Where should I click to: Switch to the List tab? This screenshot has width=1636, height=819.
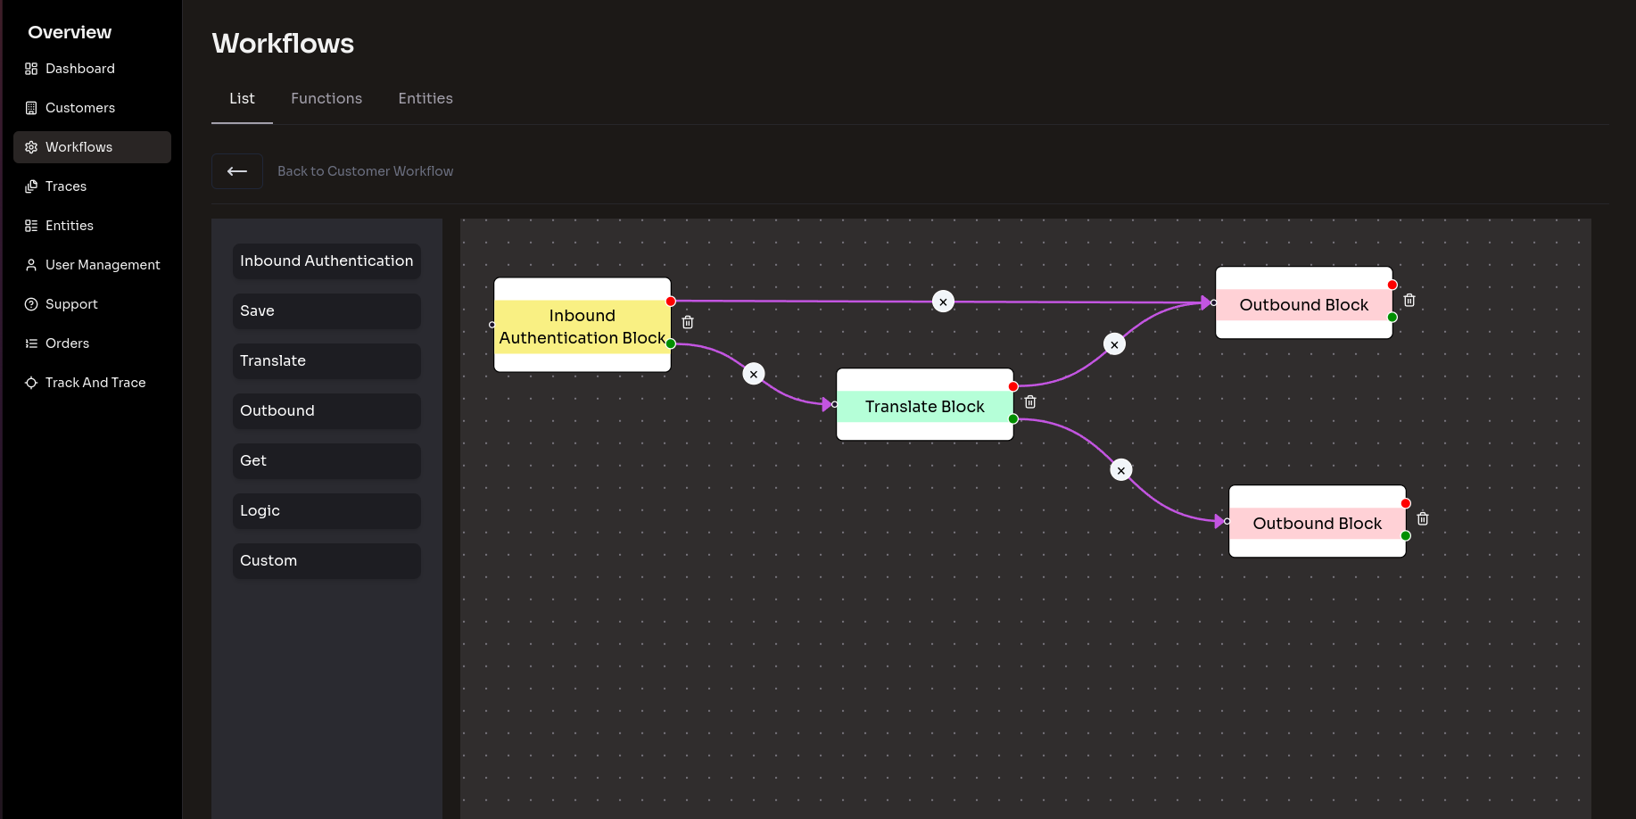(x=242, y=98)
